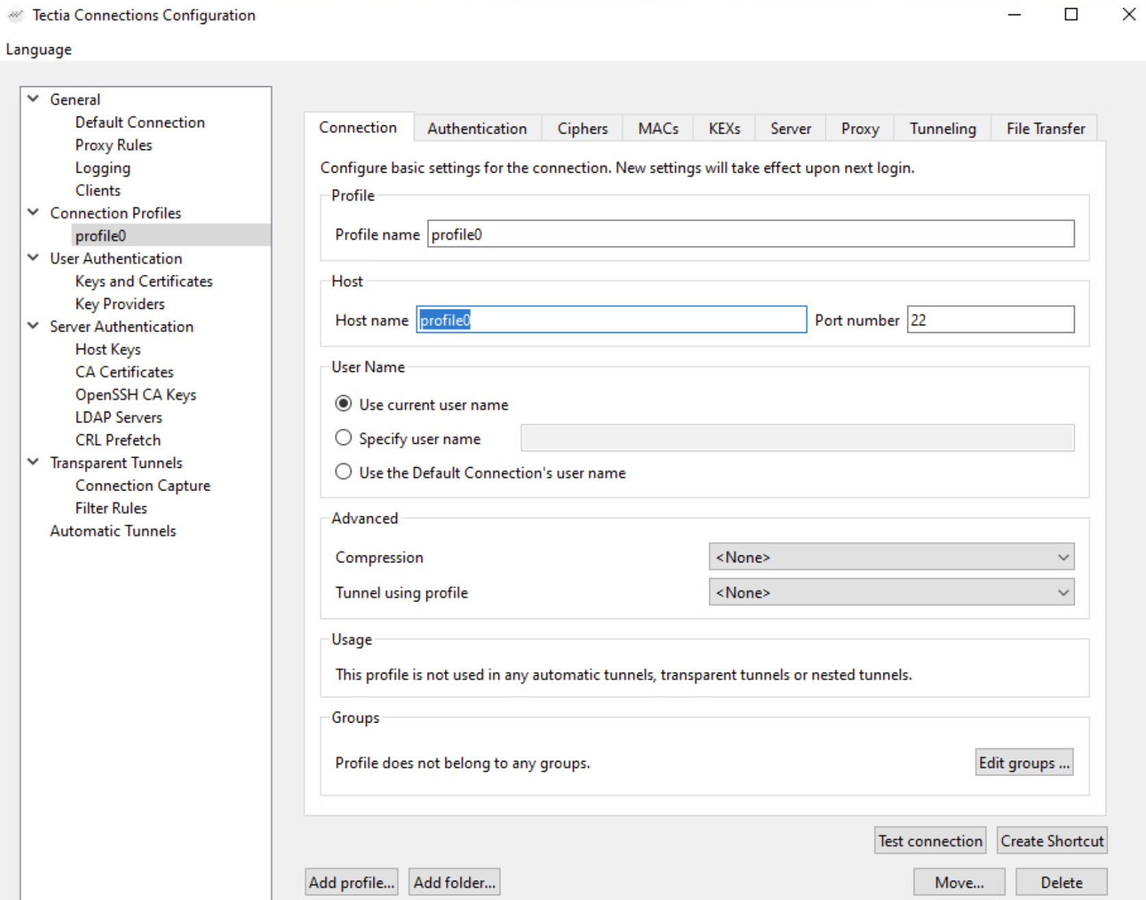The width and height of the screenshot is (1146, 900).
Task: Delete the selected profile
Action: click(x=1061, y=882)
